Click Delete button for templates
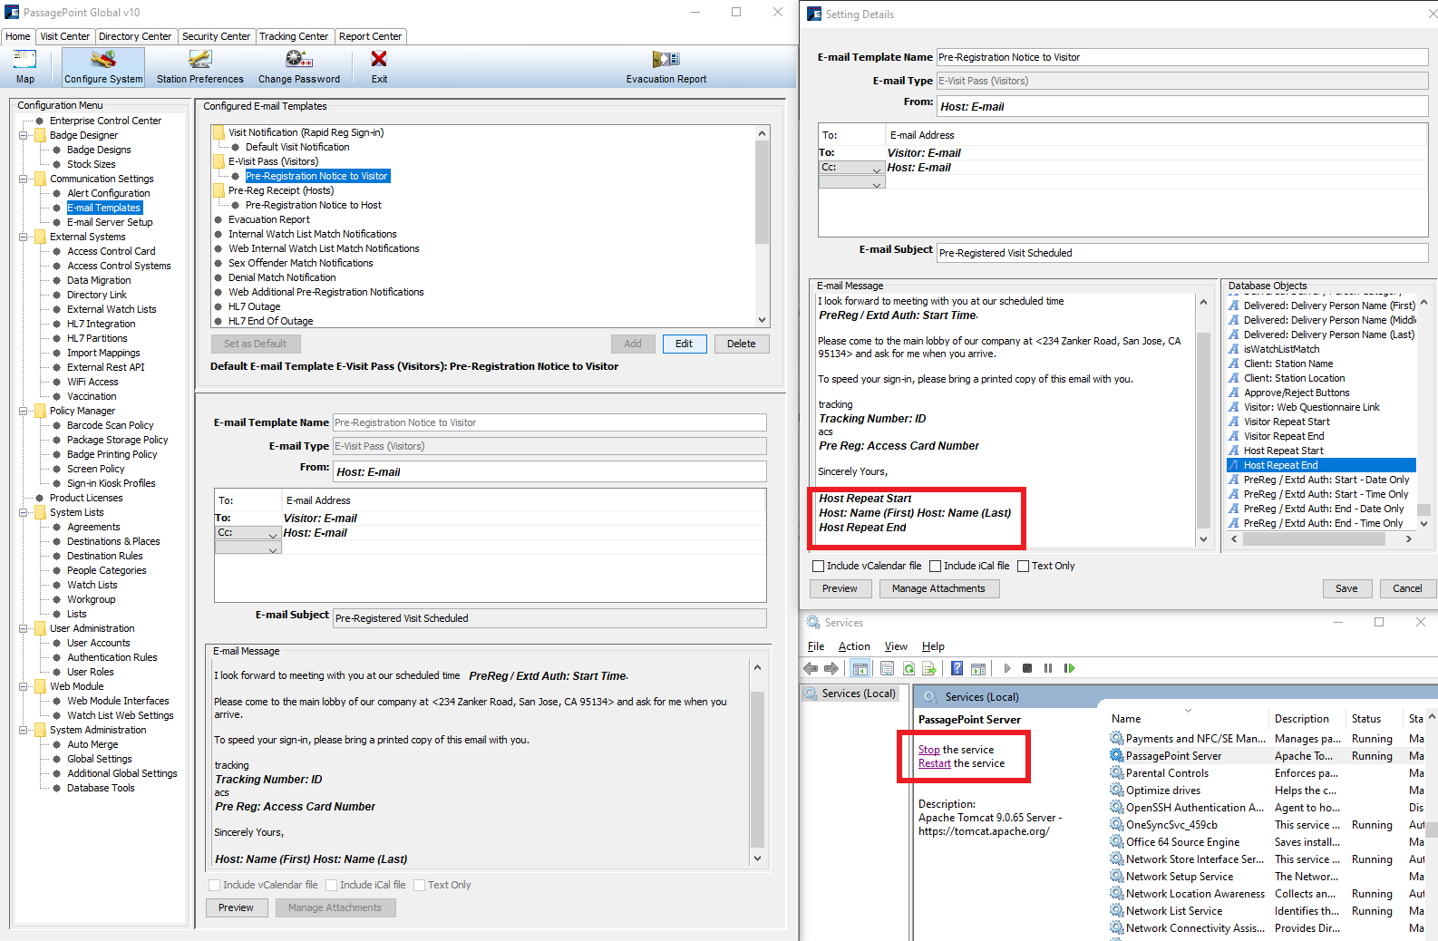 tap(741, 344)
